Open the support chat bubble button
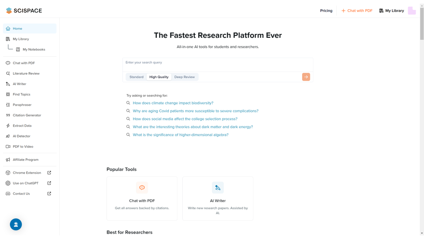 click(x=16, y=224)
